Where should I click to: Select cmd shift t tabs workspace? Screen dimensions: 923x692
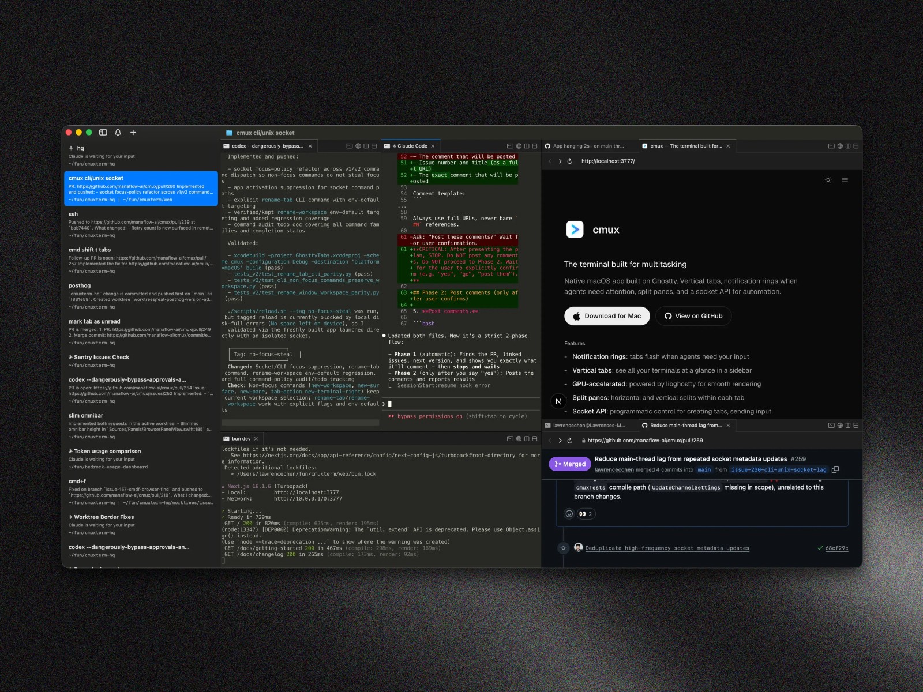(x=141, y=260)
